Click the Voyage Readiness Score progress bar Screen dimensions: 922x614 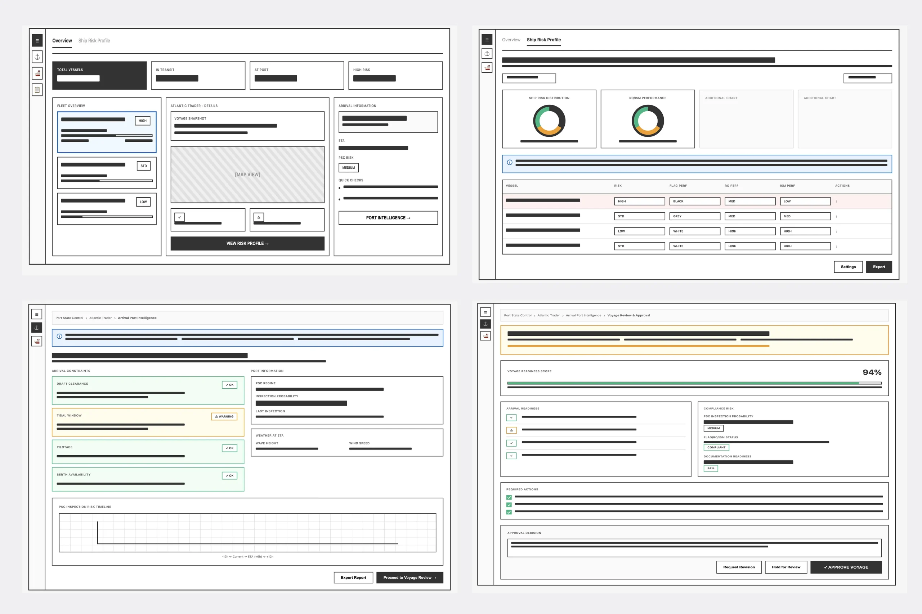click(694, 383)
